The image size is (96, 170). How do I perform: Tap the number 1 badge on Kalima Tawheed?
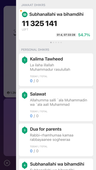[x=25, y=60]
